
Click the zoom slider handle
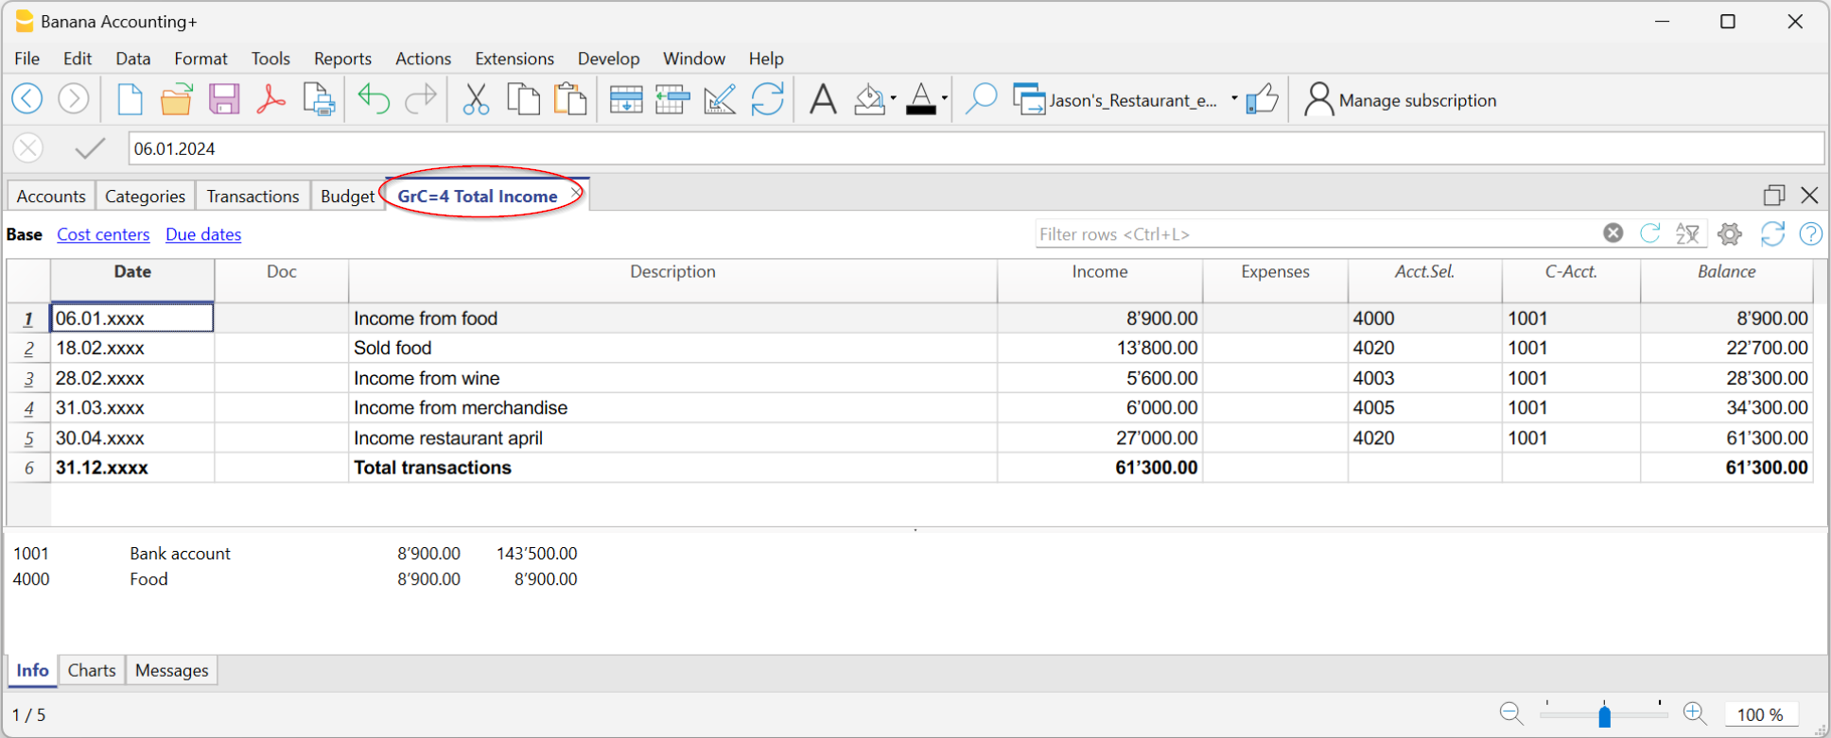1604,716
